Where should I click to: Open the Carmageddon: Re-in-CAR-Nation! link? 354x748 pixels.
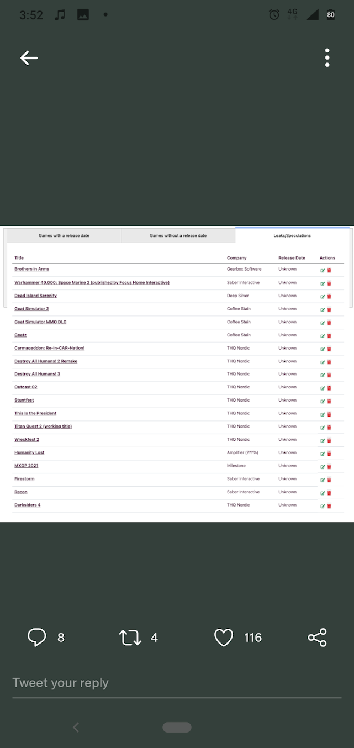[x=49, y=348]
